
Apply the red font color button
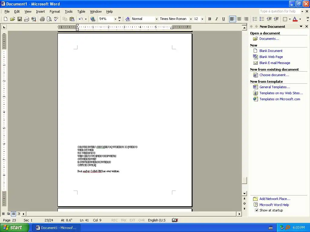coord(295,19)
